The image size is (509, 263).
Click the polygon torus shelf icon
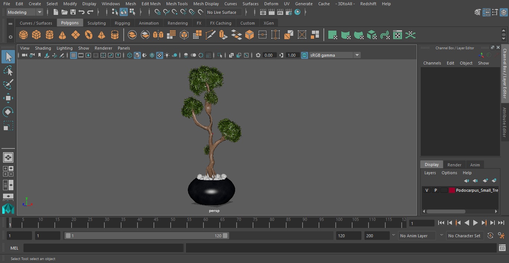point(89,35)
